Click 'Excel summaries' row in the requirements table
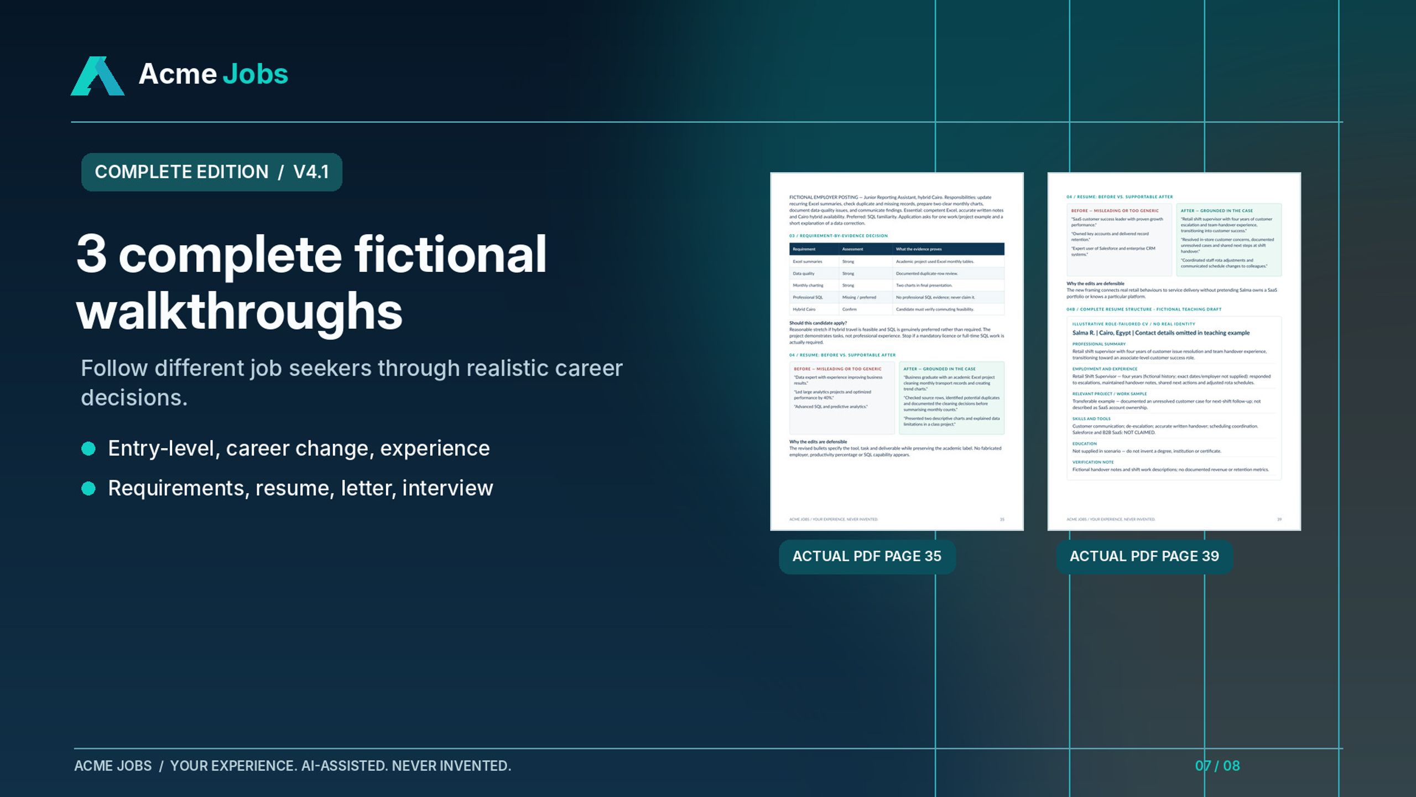This screenshot has height=797, width=1416. [x=897, y=261]
